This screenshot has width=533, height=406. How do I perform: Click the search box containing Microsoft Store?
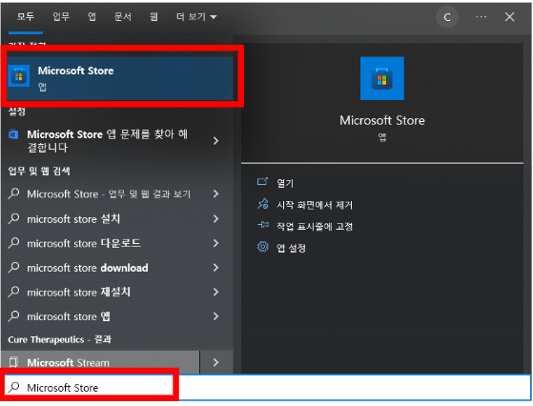(x=267, y=387)
